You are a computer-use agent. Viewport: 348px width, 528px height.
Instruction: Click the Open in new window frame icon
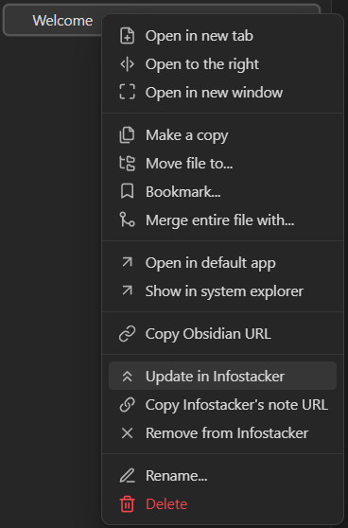[128, 93]
